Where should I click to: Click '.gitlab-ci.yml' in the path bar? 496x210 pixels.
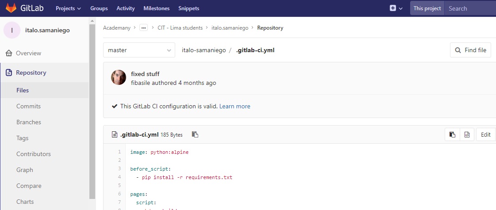(x=255, y=50)
